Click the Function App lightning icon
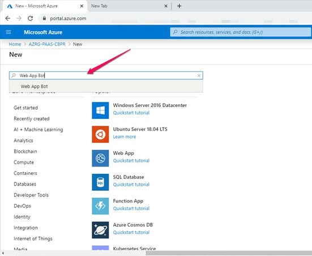This screenshot has height=256, width=312. tap(100, 206)
